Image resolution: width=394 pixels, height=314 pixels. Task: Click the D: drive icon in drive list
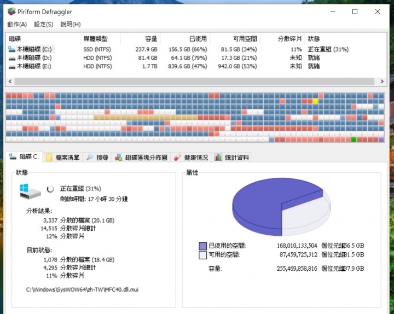click(11, 59)
